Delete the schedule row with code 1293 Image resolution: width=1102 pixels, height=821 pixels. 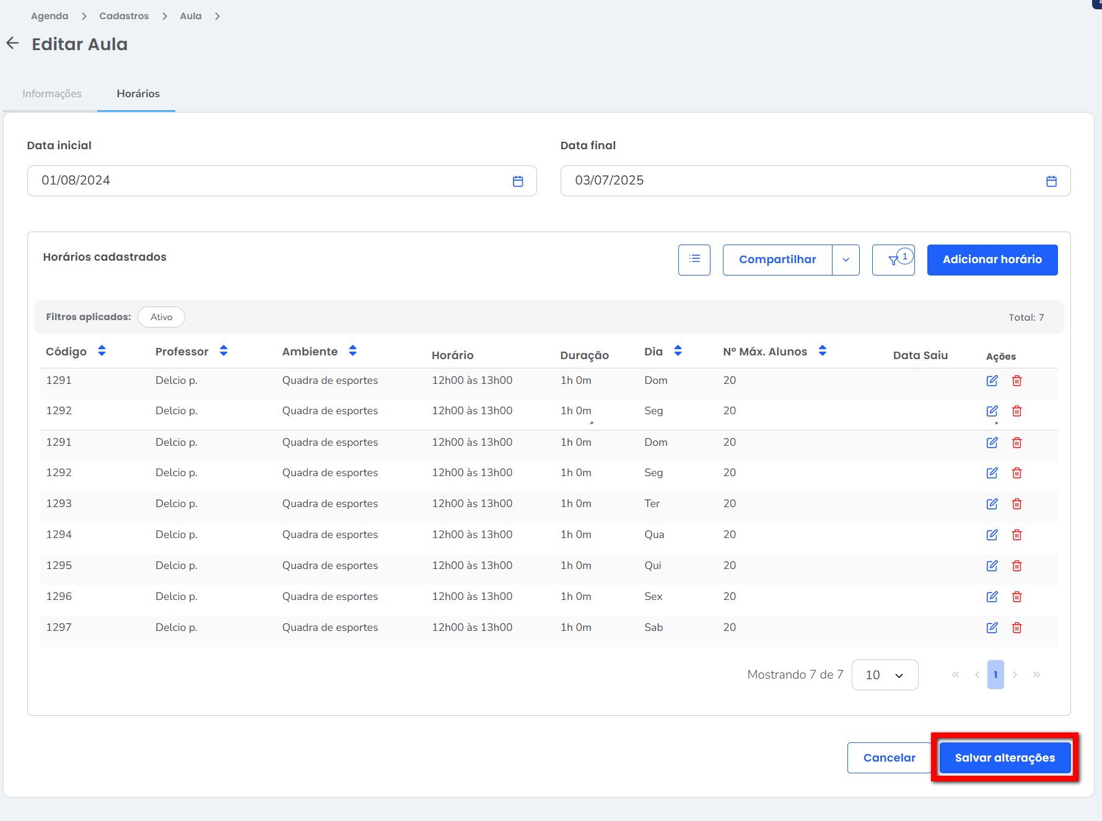point(1017,504)
